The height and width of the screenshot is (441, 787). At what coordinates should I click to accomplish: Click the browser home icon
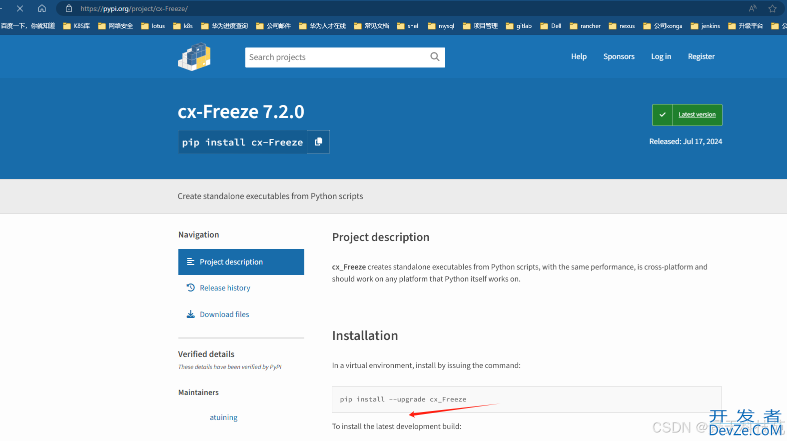pyautogui.click(x=42, y=8)
